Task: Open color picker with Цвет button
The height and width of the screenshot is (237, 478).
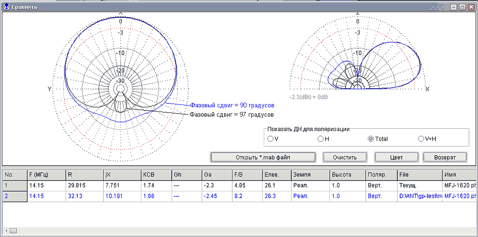Action: (x=396, y=157)
